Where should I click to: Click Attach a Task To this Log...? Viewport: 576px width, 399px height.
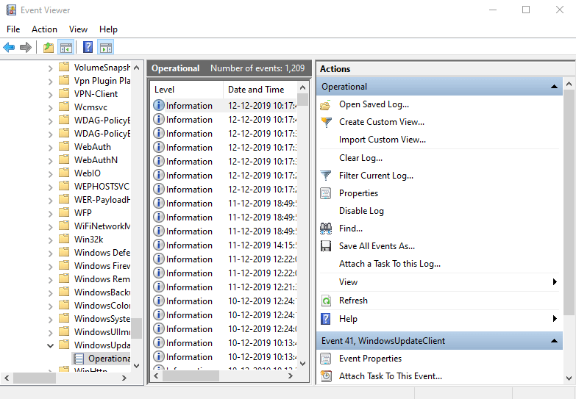[390, 264]
